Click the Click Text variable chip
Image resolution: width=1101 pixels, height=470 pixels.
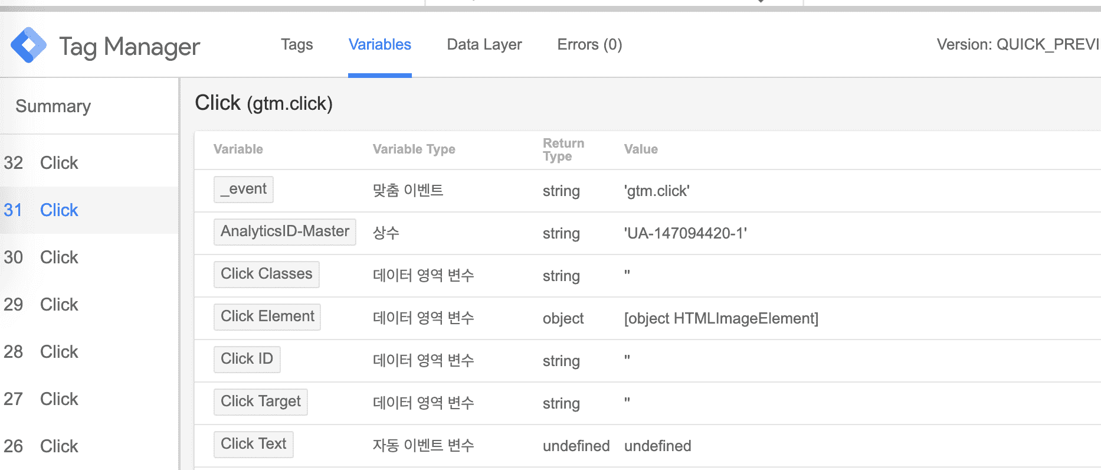point(253,444)
